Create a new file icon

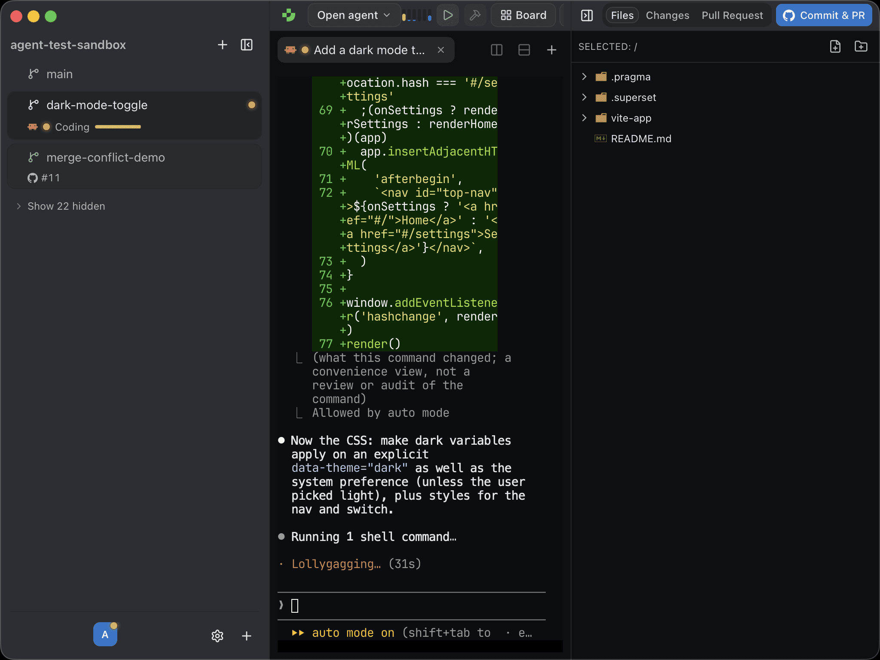(x=835, y=46)
